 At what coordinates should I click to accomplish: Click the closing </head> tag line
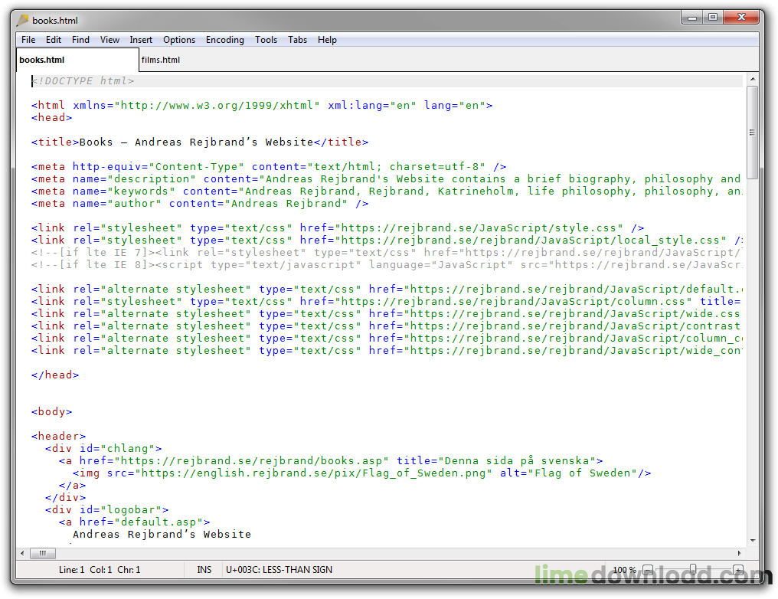pyautogui.click(x=55, y=375)
